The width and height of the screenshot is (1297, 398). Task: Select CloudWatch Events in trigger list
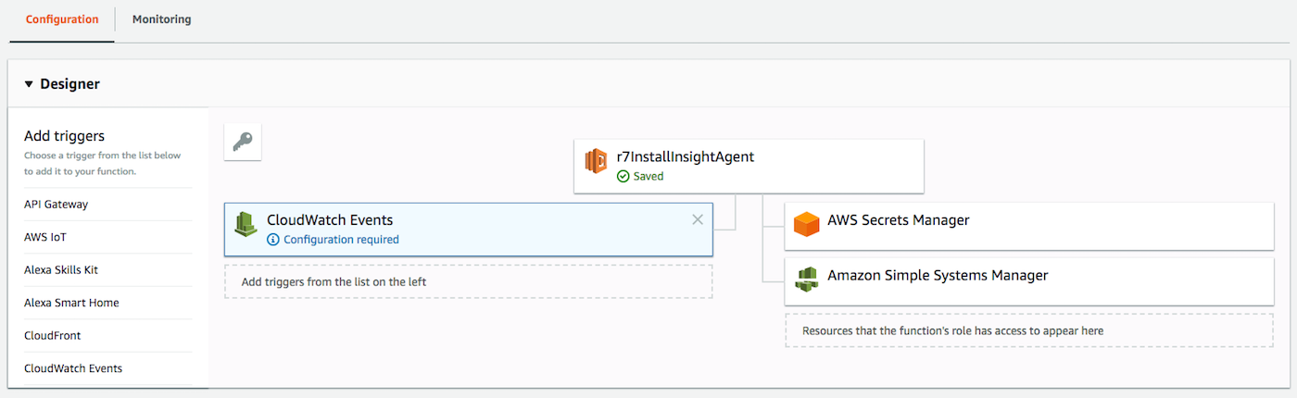[x=73, y=368]
